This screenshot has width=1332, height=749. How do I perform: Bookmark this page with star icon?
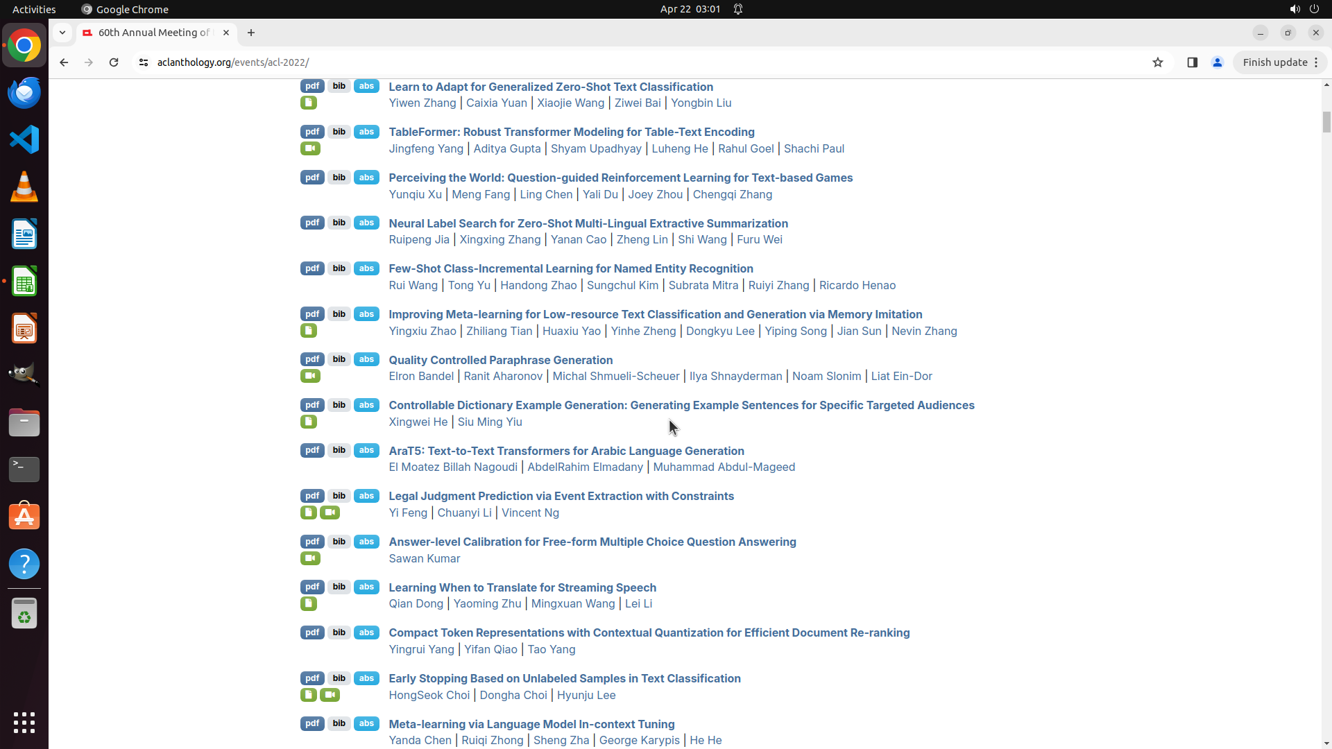[x=1157, y=62]
